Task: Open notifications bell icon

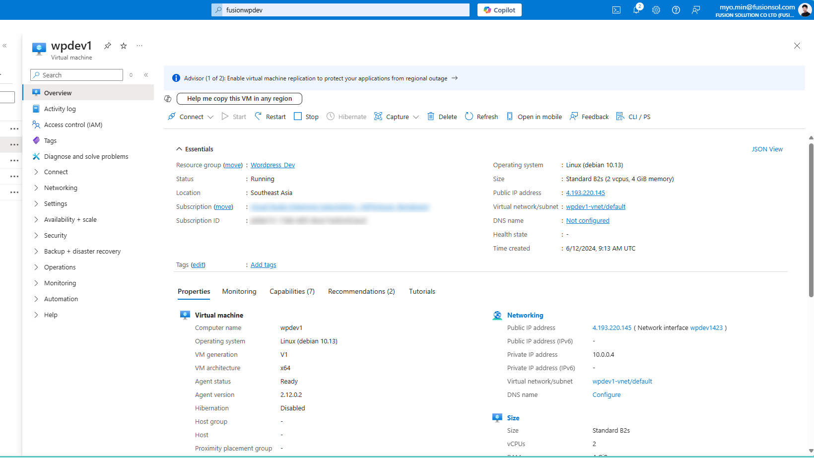Action: 637,9
